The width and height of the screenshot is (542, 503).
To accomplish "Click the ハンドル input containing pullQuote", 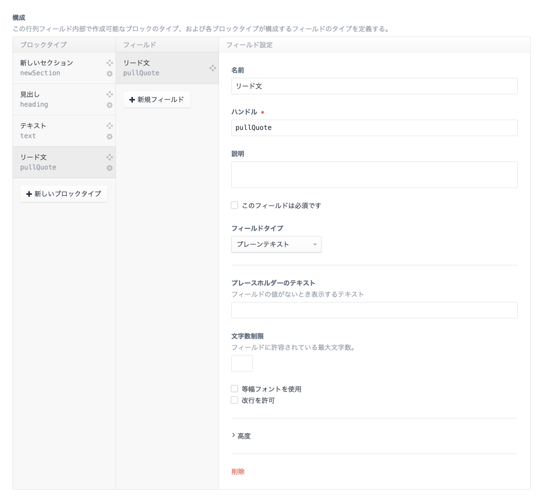I will [374, 128].
